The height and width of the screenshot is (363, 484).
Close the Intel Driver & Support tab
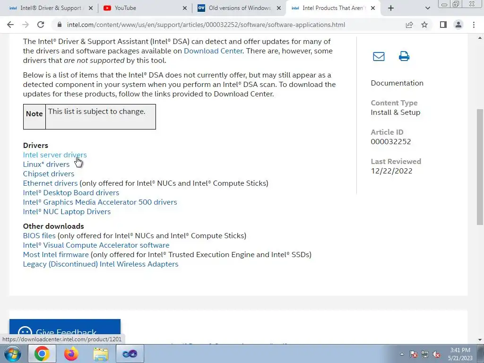click(x=91, y=8)
